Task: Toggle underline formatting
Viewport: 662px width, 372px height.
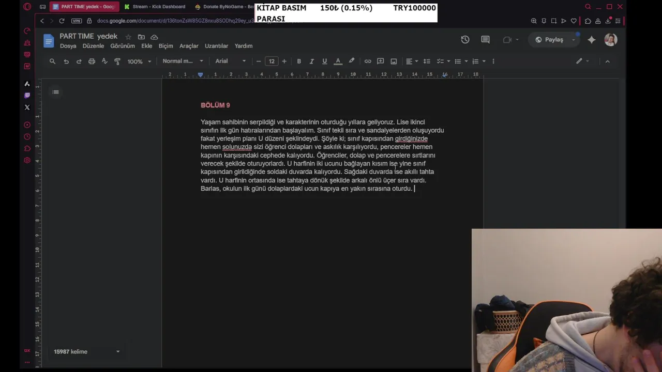Action: coord(324,61)
